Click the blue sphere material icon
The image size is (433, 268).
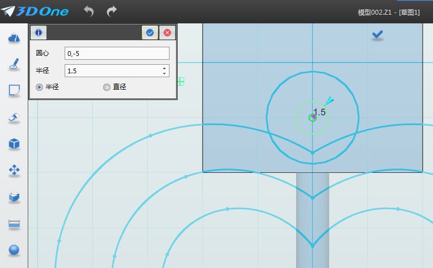[x=14, y=250]
